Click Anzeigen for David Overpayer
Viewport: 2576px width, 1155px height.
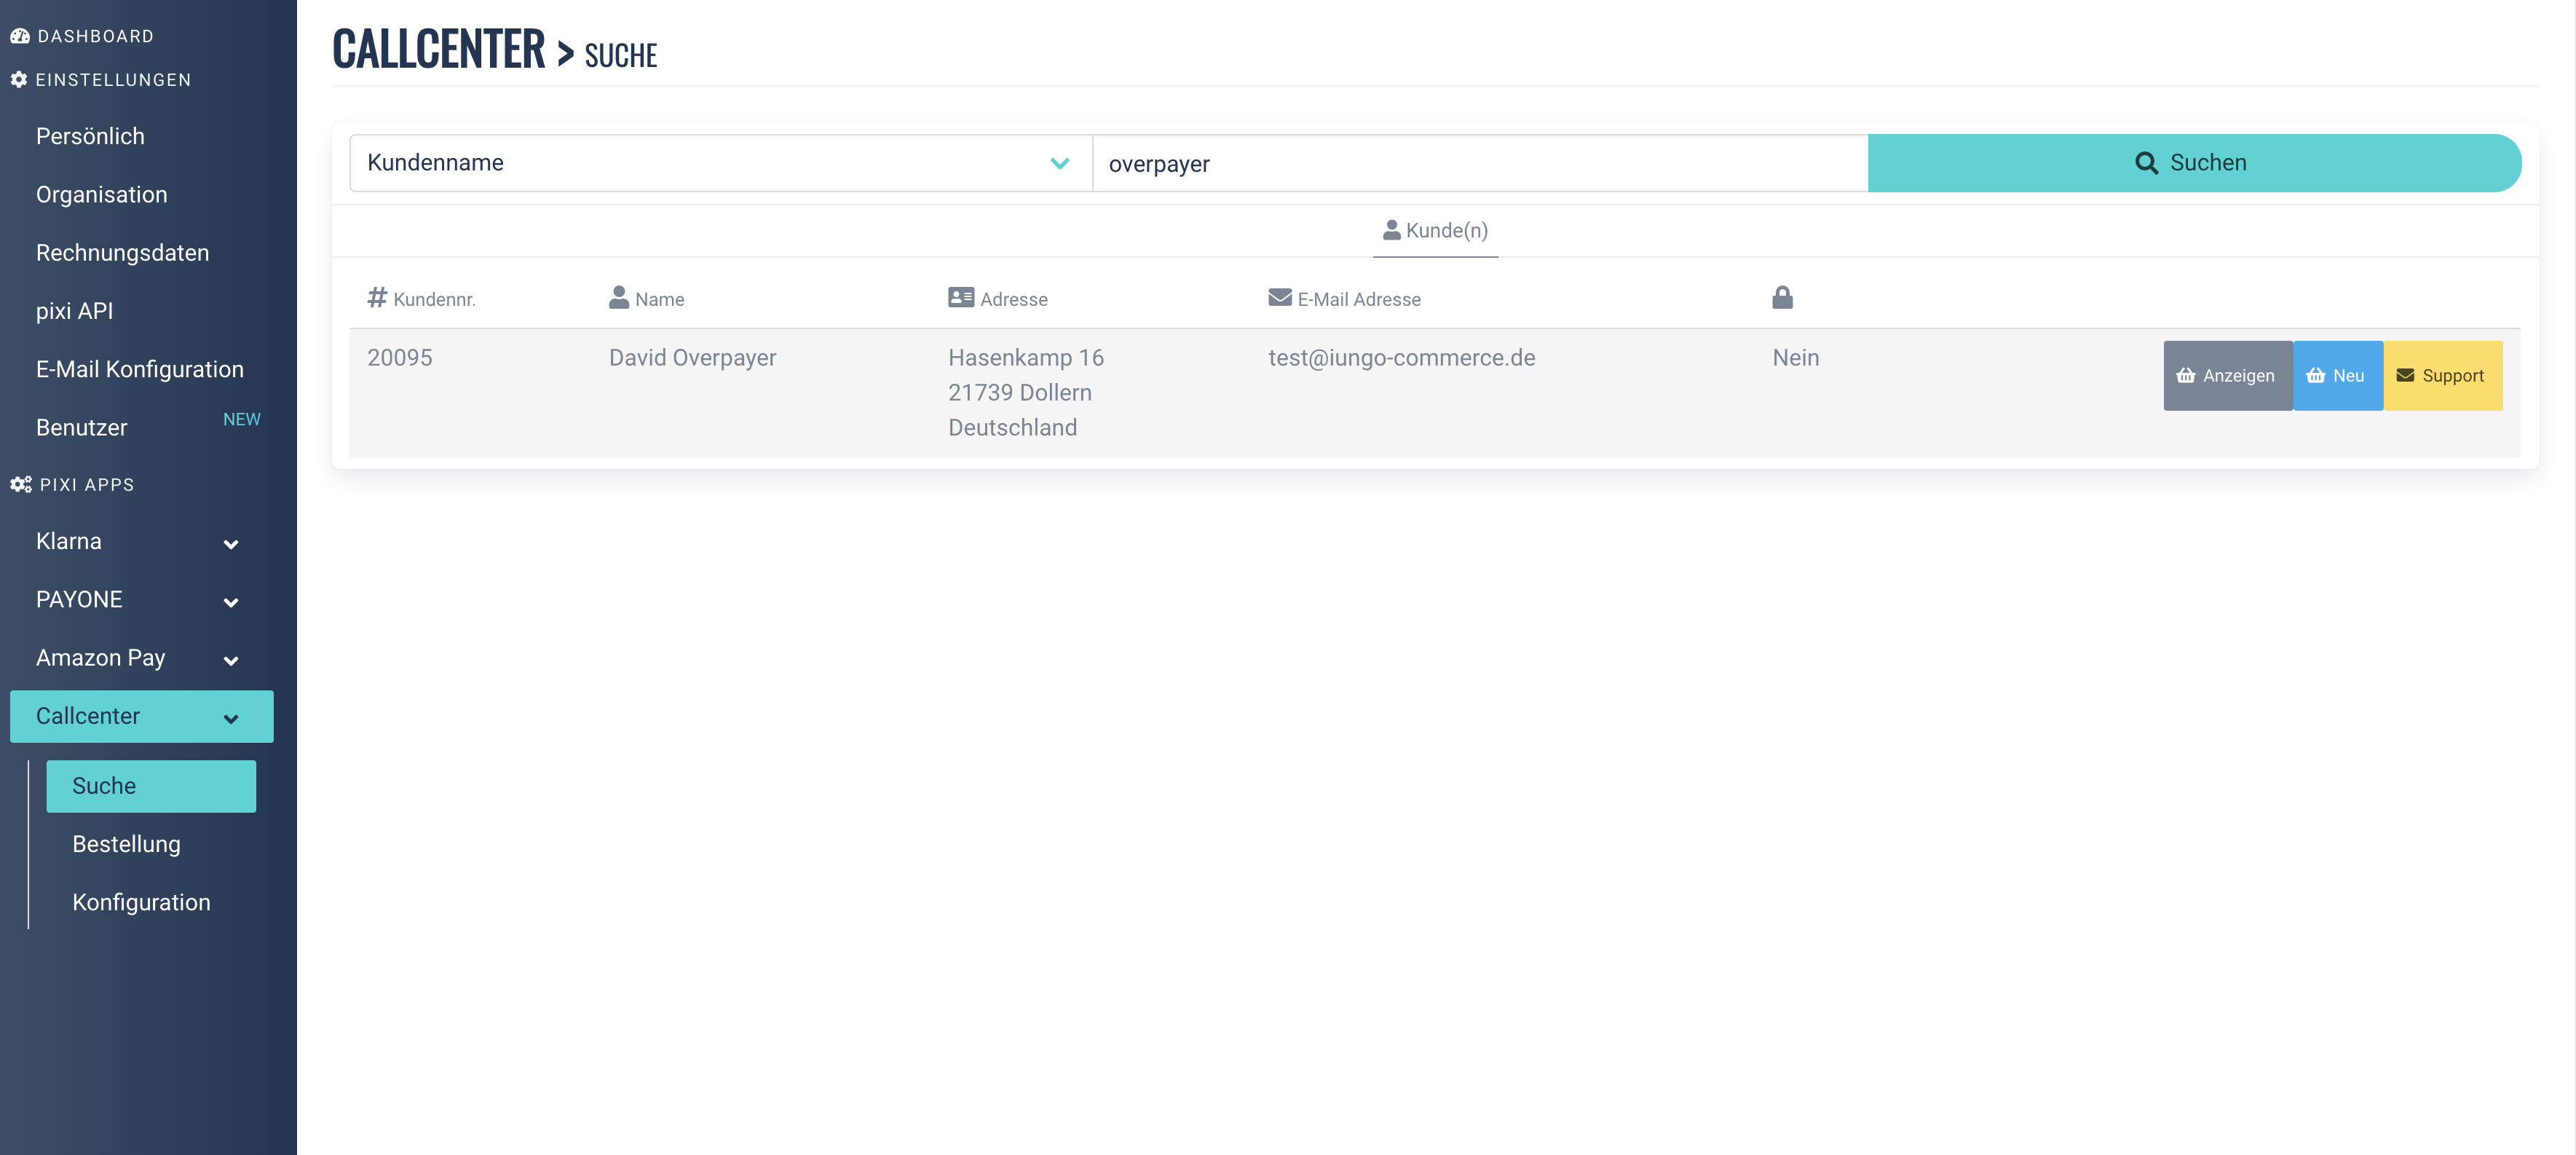pos(2228,376)
